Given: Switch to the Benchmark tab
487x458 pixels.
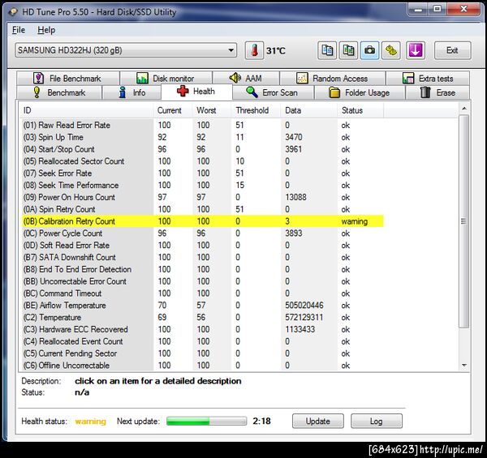Looking at the screenshot, I should pos(59,92).
